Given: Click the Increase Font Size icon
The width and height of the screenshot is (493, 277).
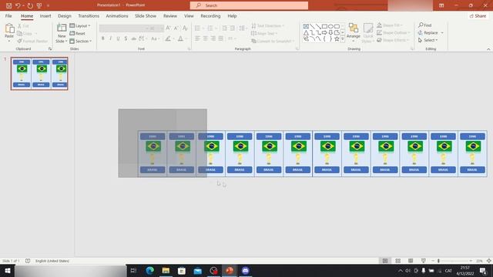Looking at the screenshot, I should coord(168,28).
